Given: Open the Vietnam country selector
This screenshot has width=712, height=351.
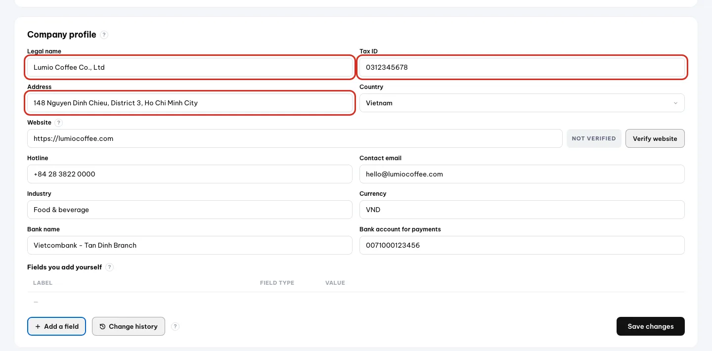Looking at the screenshot, I should tap(522, 103).
